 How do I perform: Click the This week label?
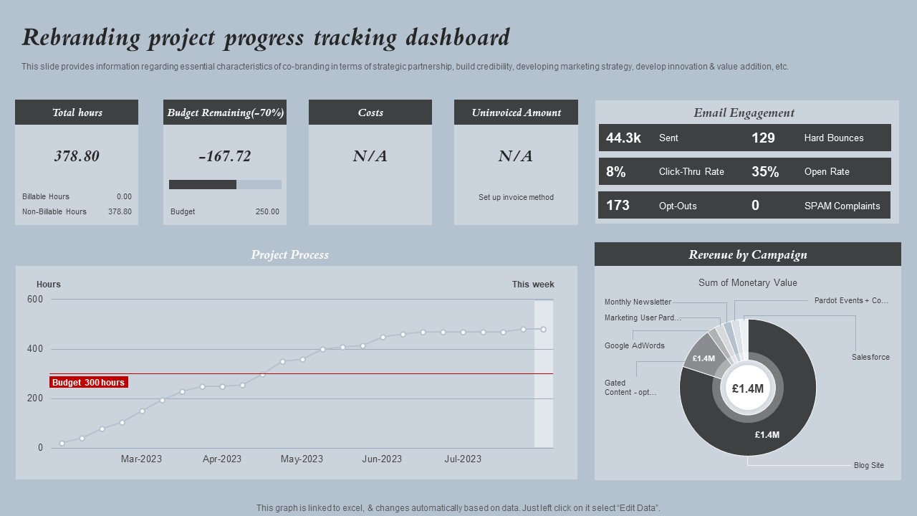click(533, 285)
